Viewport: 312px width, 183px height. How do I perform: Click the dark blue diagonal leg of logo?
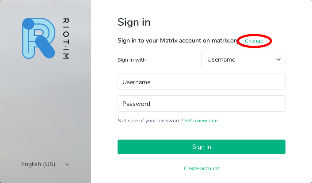click(x=45, y=47)
